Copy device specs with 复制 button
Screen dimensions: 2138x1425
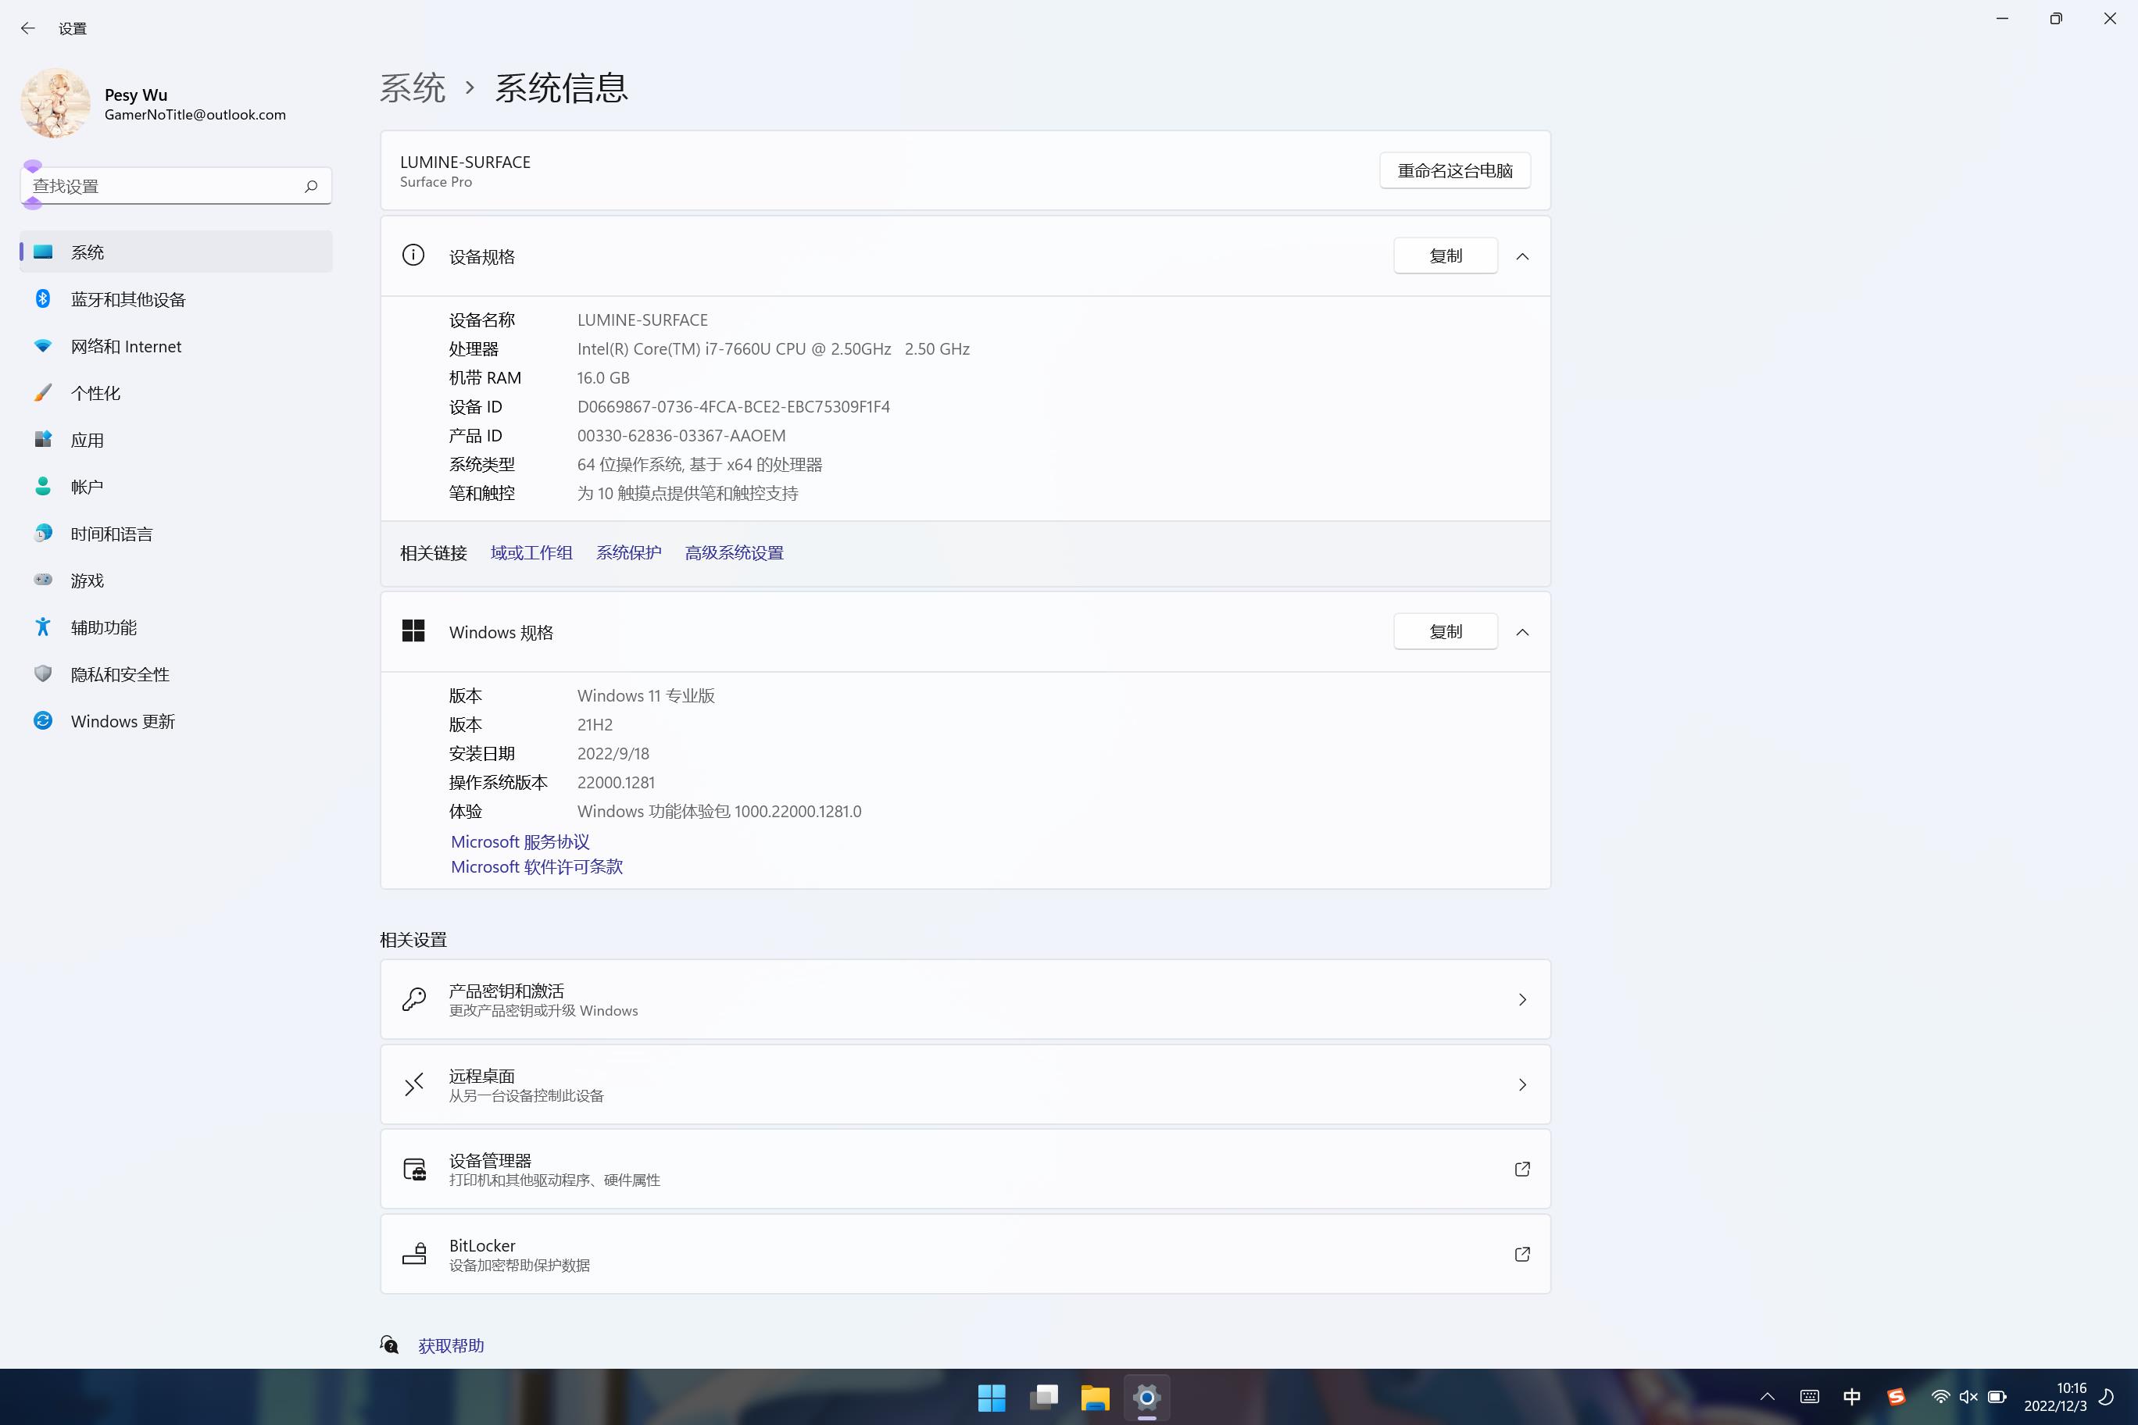[1444, 256]
